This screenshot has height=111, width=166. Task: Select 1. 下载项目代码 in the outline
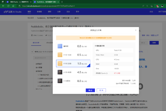point(43,75)
